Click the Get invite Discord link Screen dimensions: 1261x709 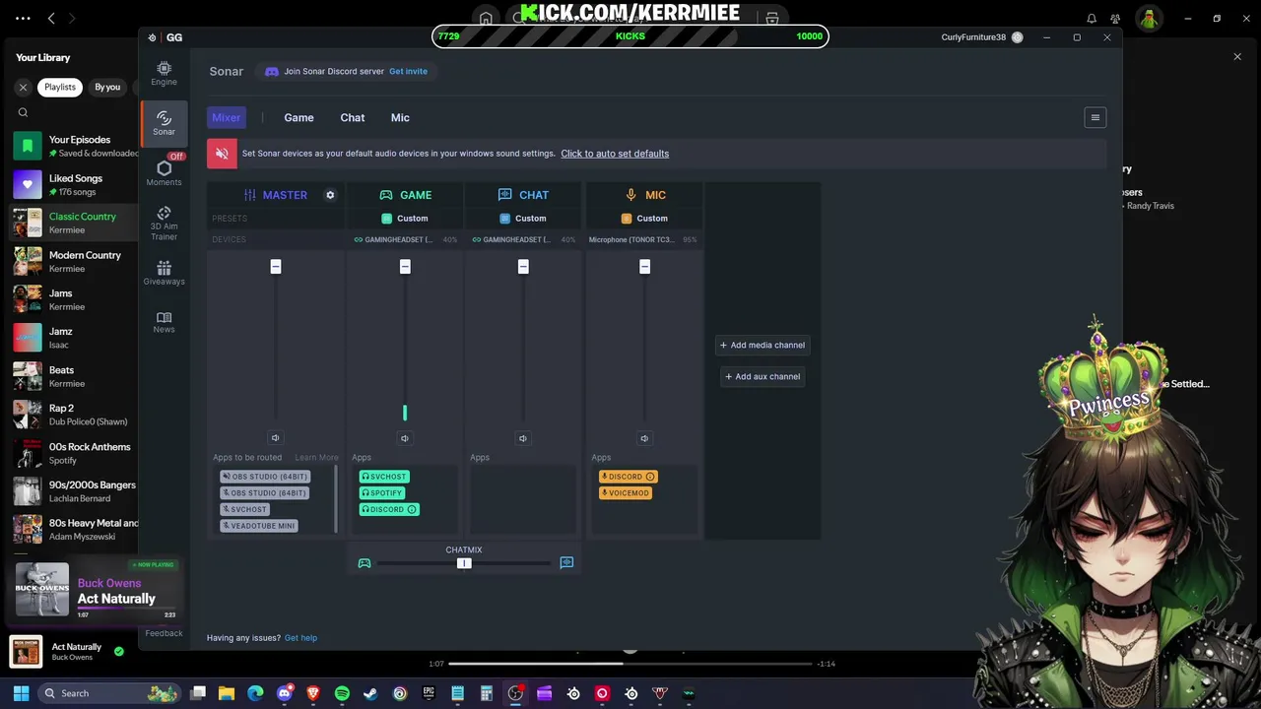coord(408,71)
